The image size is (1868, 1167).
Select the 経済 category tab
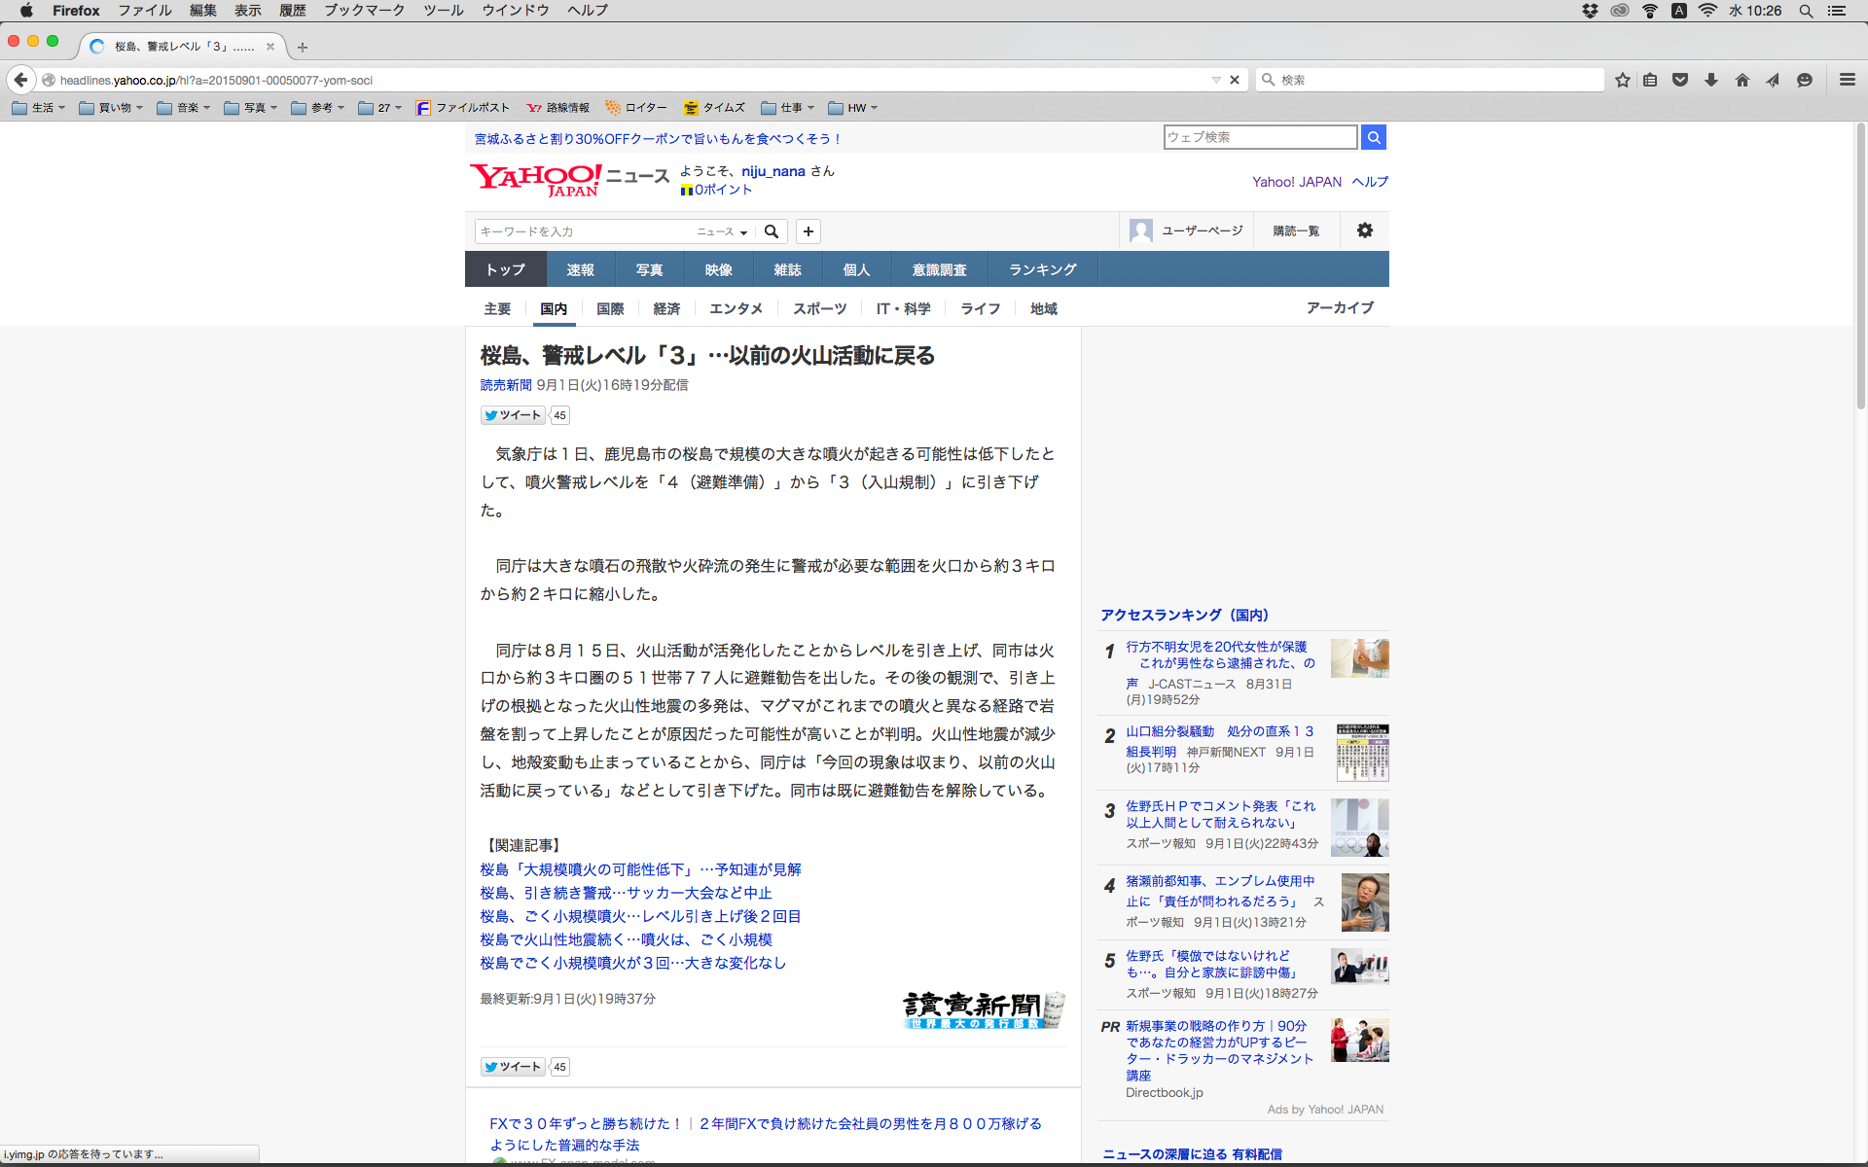666,308
